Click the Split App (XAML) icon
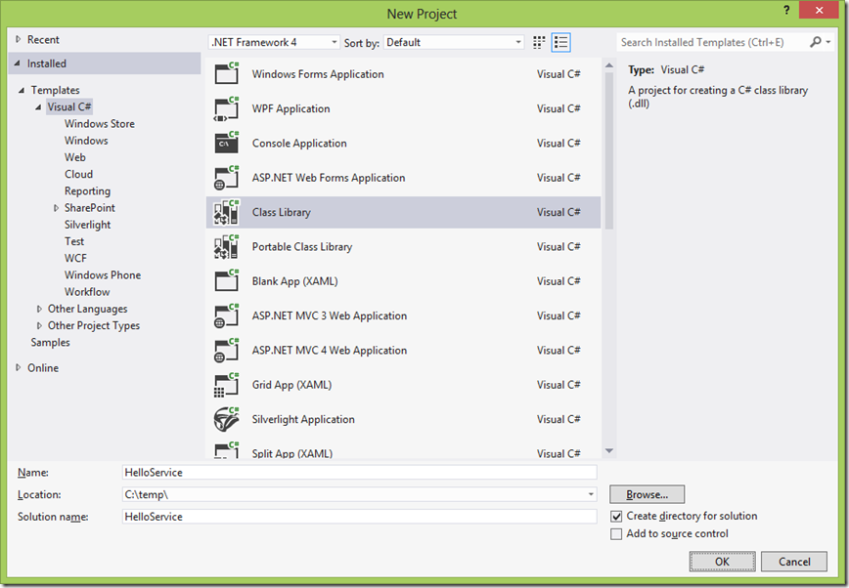Image resolution: width=849 pixels, height=588 pixels. point(226,450)
